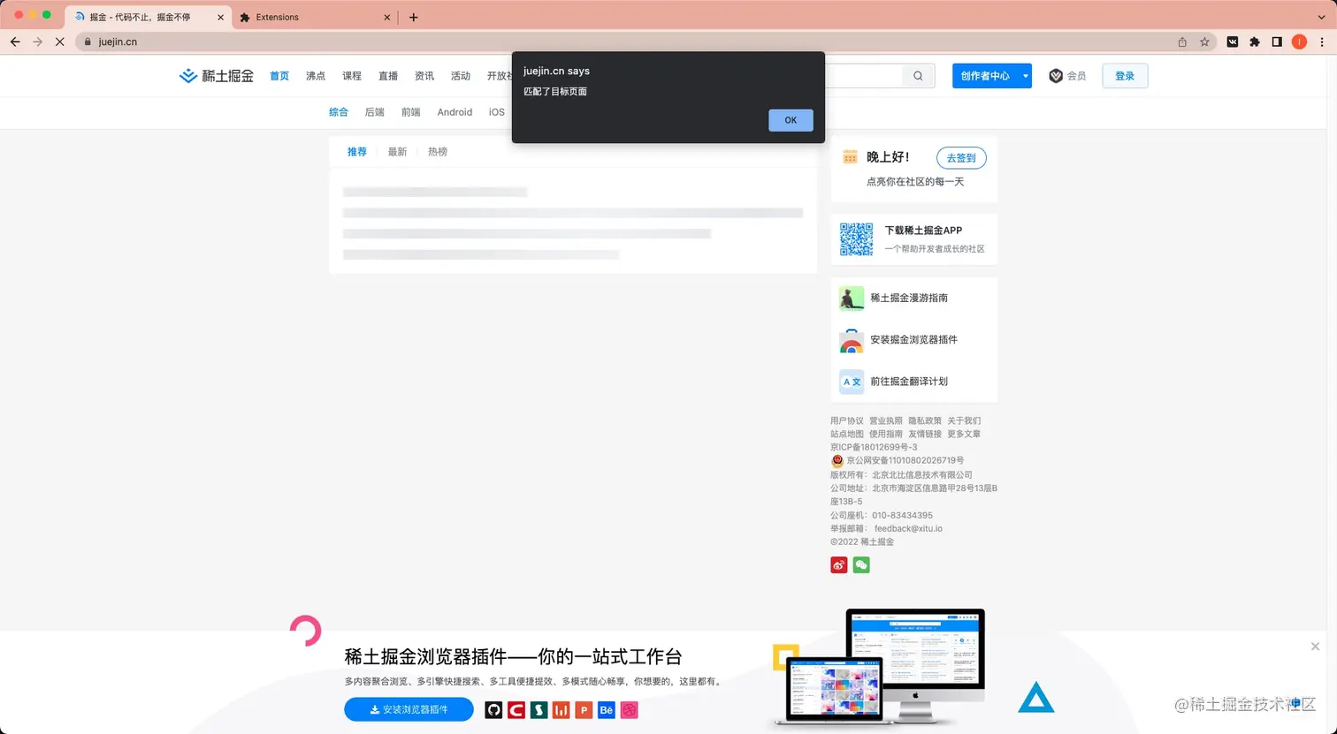Click the browser back arrow

[x=15, y=42]
